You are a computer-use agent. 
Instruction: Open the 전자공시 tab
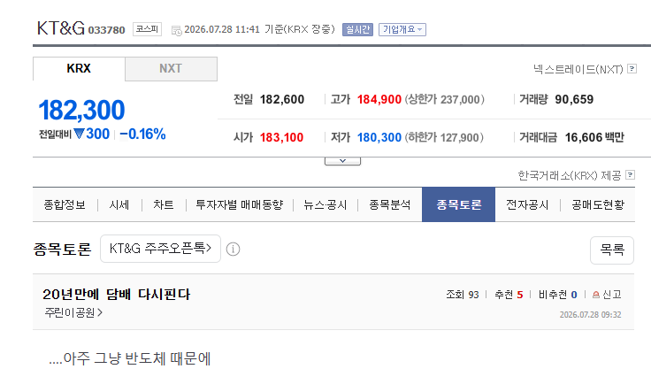tap(527, 204)
